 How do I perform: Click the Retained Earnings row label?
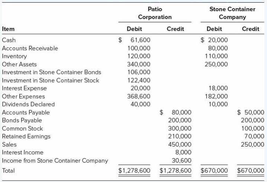click(26, 137)
